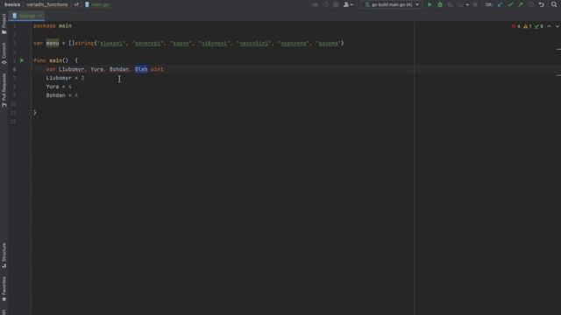Click the Git commit checkmark icon
Viewport: 561px width, 315px height.
tap(510, 4)
